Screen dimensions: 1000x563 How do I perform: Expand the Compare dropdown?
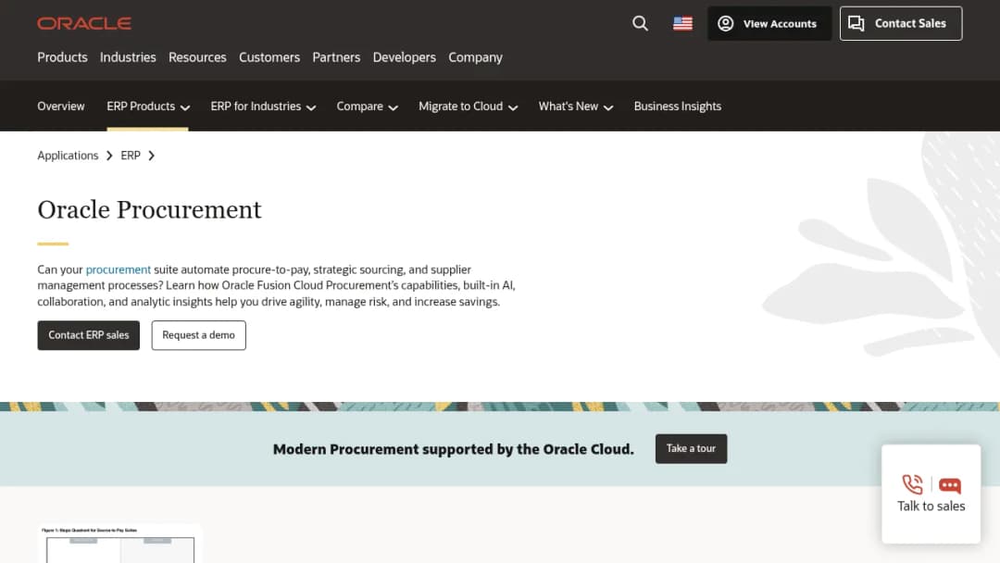pyautogui.click(x=368, y=106)
